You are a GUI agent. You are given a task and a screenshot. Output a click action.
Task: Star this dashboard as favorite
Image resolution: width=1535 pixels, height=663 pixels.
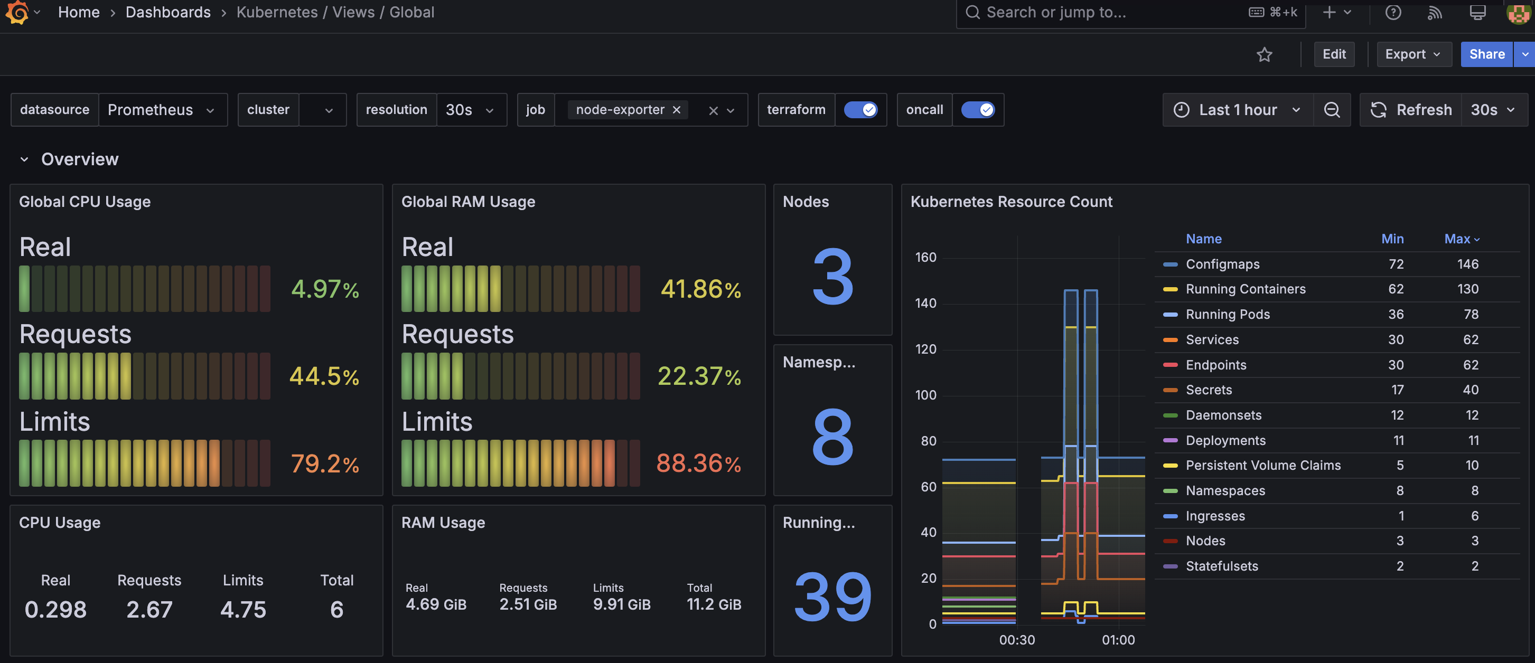pos(1264,55)
